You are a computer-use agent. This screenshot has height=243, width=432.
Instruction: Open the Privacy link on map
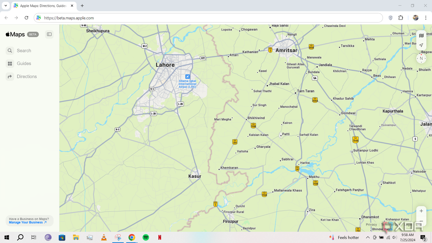coord(371,225)
